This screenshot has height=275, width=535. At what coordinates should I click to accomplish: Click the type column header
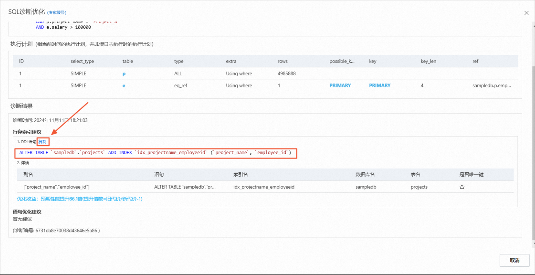(179, 61)
